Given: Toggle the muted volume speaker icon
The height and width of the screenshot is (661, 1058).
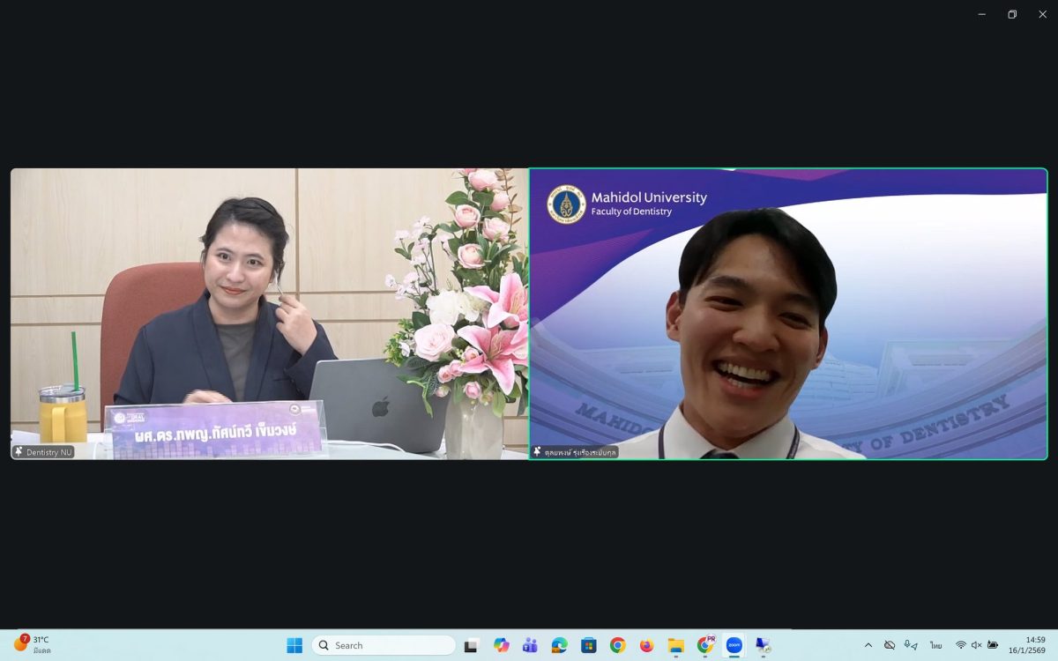Looking at the screenshot, I should pos(976,645).
